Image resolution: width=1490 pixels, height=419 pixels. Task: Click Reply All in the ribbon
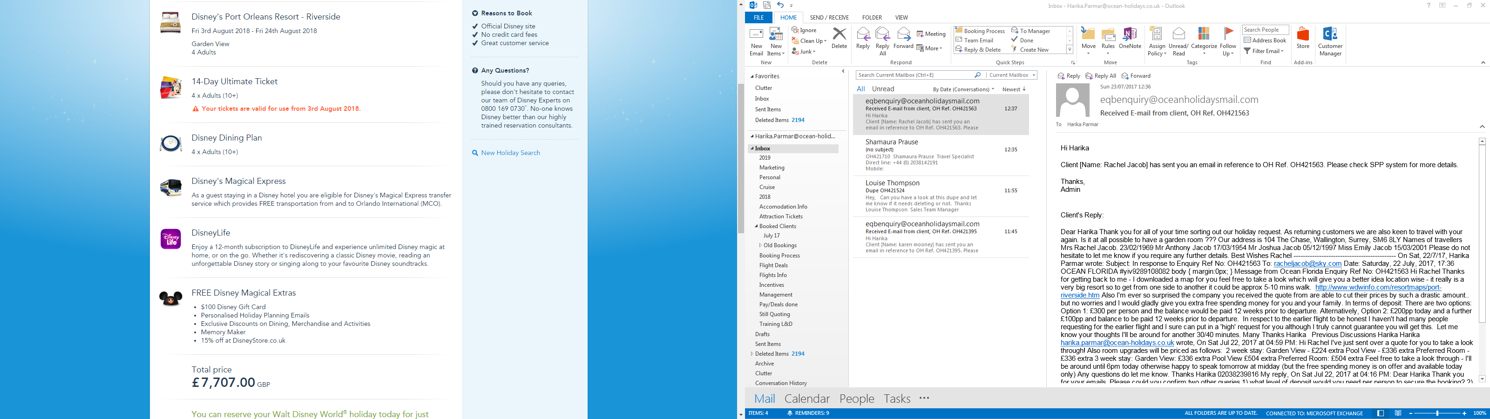(883, 42)
